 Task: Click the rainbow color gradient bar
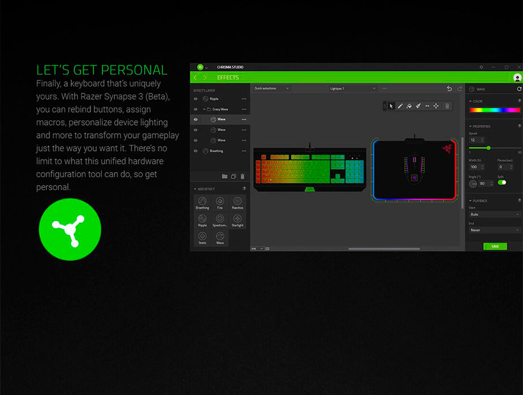(495, 110)
